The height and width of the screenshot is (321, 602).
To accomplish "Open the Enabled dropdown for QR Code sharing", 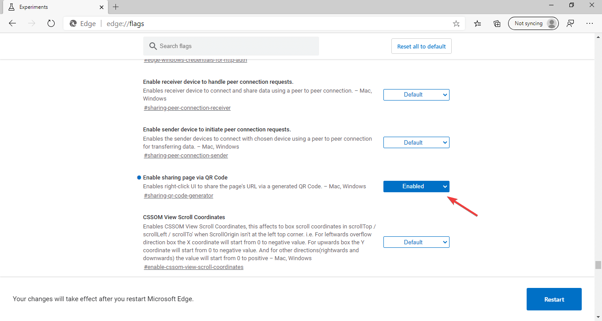I will 416,186.
